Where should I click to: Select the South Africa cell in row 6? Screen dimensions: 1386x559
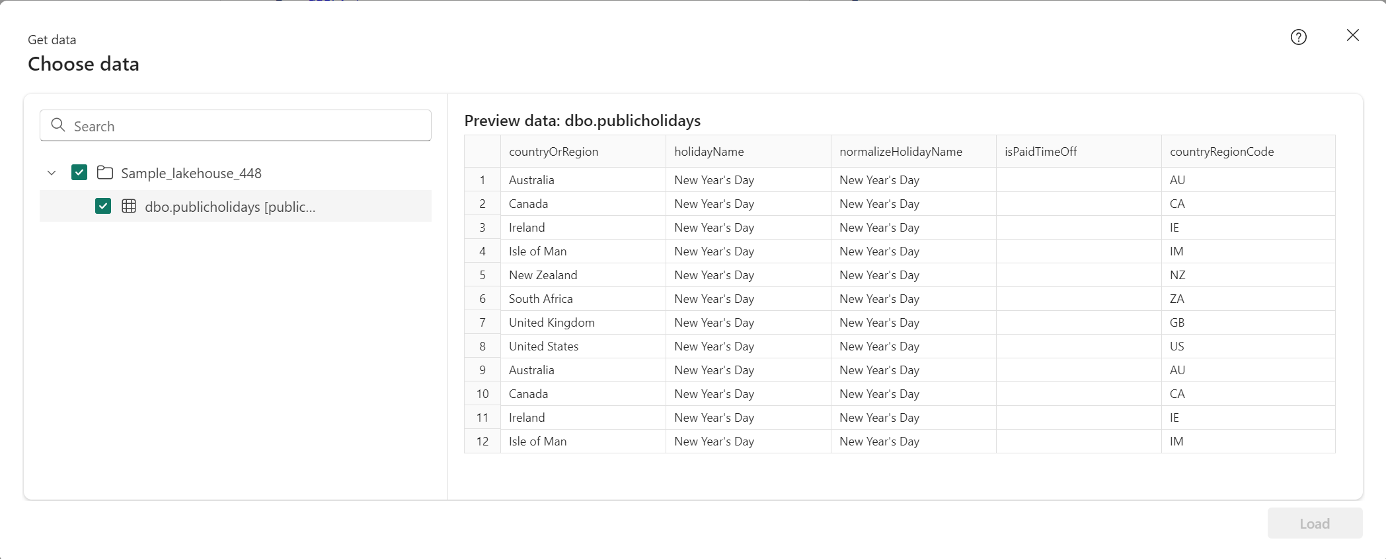(583, 299)
